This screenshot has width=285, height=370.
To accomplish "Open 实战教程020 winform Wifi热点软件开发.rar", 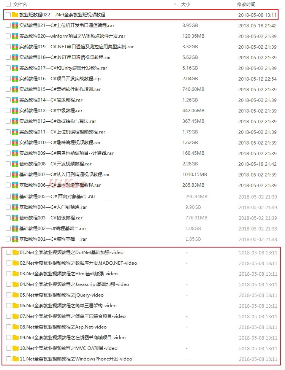I will point(72,36).
